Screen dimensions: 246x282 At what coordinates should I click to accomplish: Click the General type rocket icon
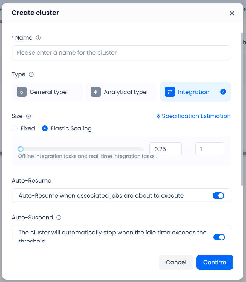click(x=21, y=92)
